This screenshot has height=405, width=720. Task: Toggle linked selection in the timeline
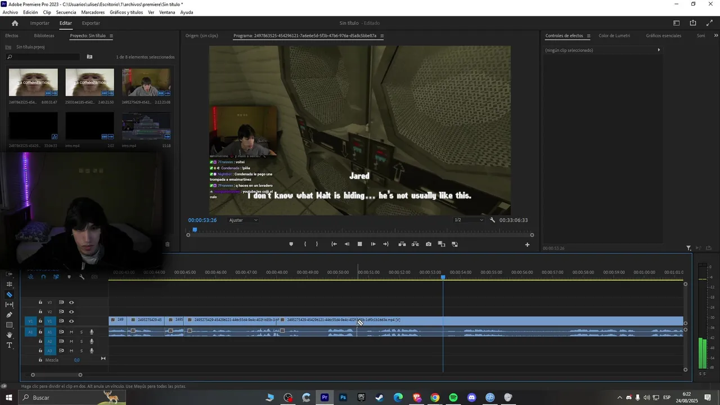click(x=56, y=277)
